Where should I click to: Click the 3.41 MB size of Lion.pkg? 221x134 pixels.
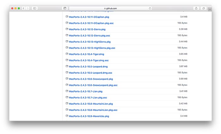[x=183, y=91]
